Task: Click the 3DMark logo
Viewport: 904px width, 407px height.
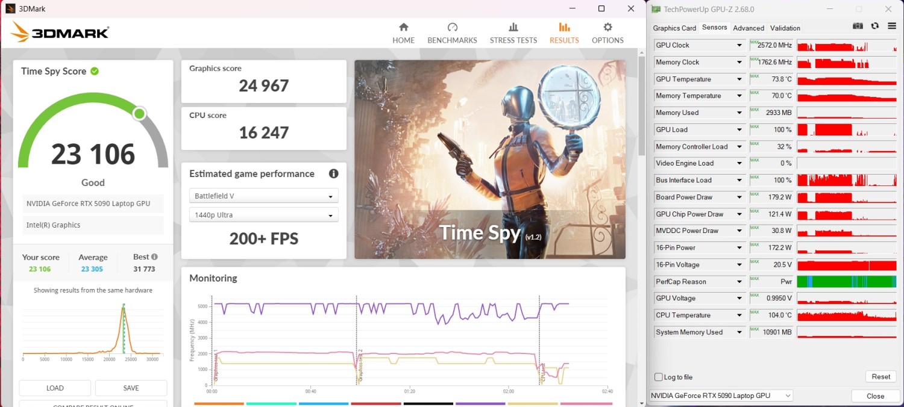Action: [60, 32]
